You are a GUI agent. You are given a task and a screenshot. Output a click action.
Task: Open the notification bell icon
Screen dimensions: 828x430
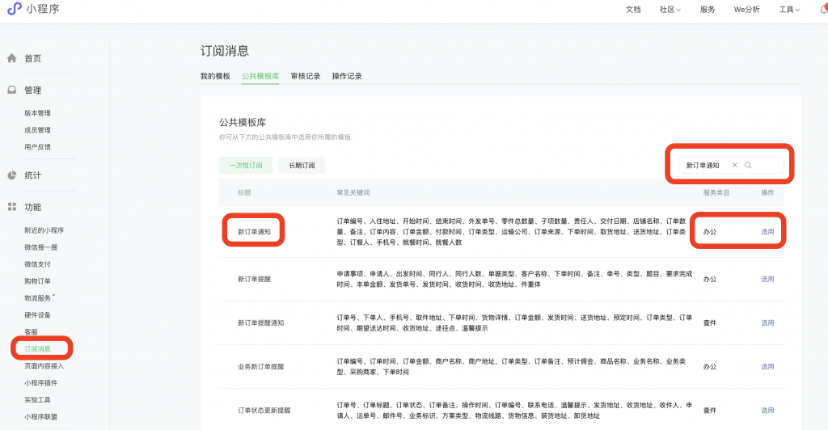pos(824,9)
